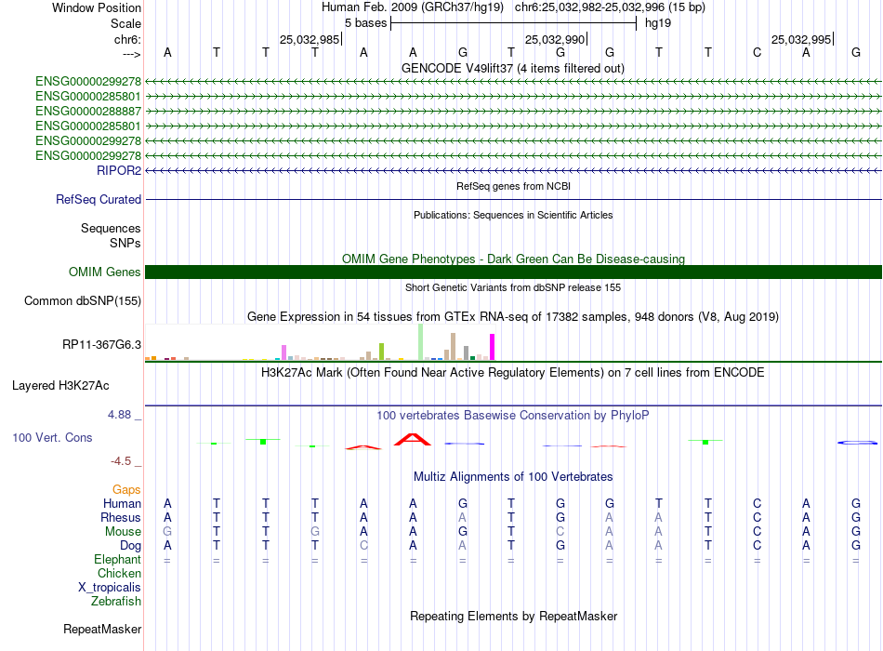Click the OMIM Gene Phenotypes track title

click(514, 259)
